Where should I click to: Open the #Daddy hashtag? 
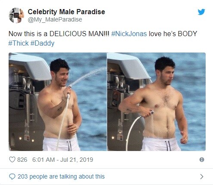(x=43, y=43)
